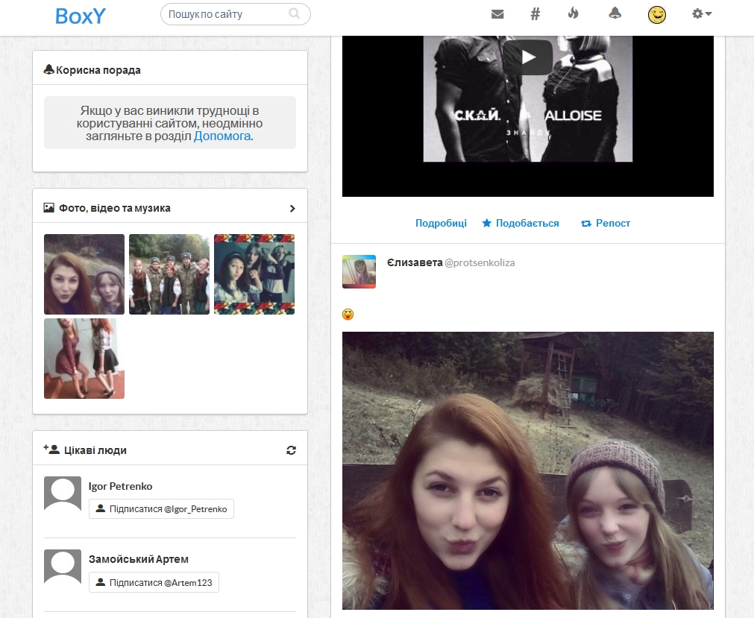Play the С.К.А.Й. video
Viewport: 754px width, 618px height.
(x=527, y=57)
